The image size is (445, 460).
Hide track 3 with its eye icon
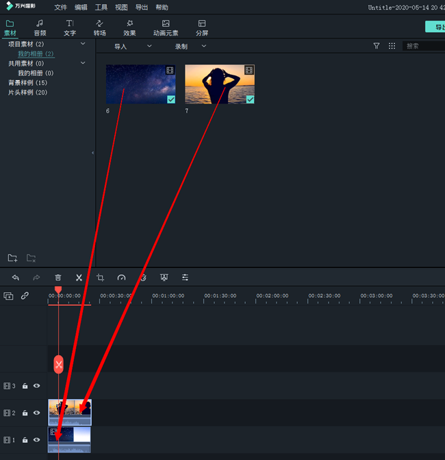click(37, 386)
